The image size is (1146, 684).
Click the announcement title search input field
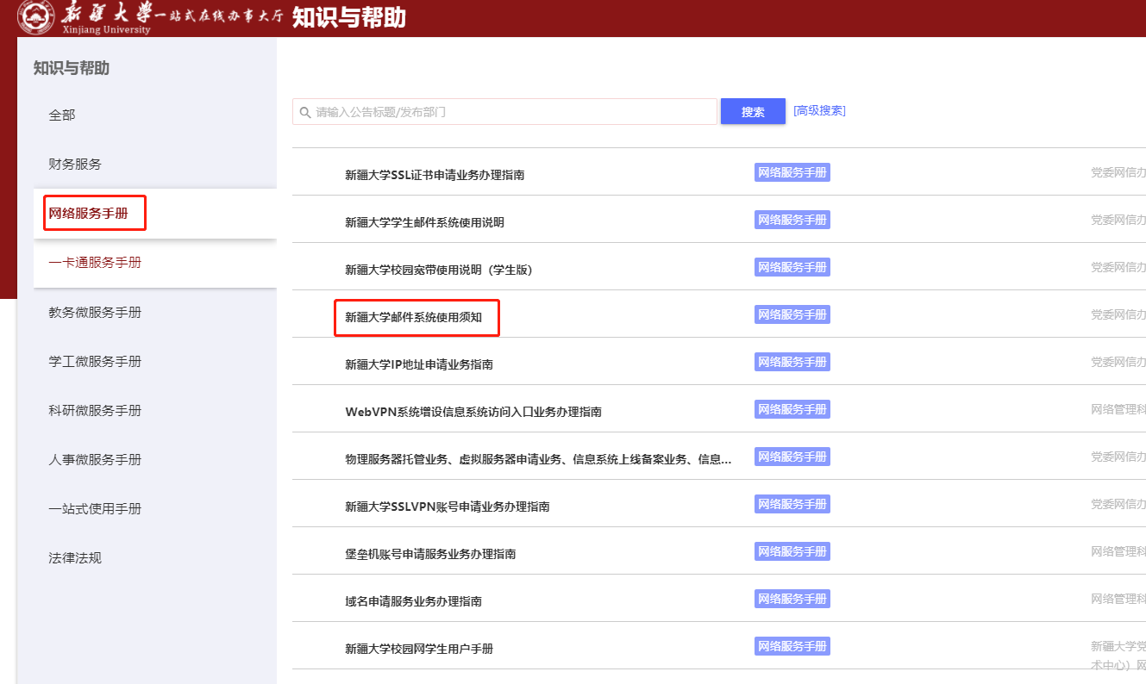504,112
